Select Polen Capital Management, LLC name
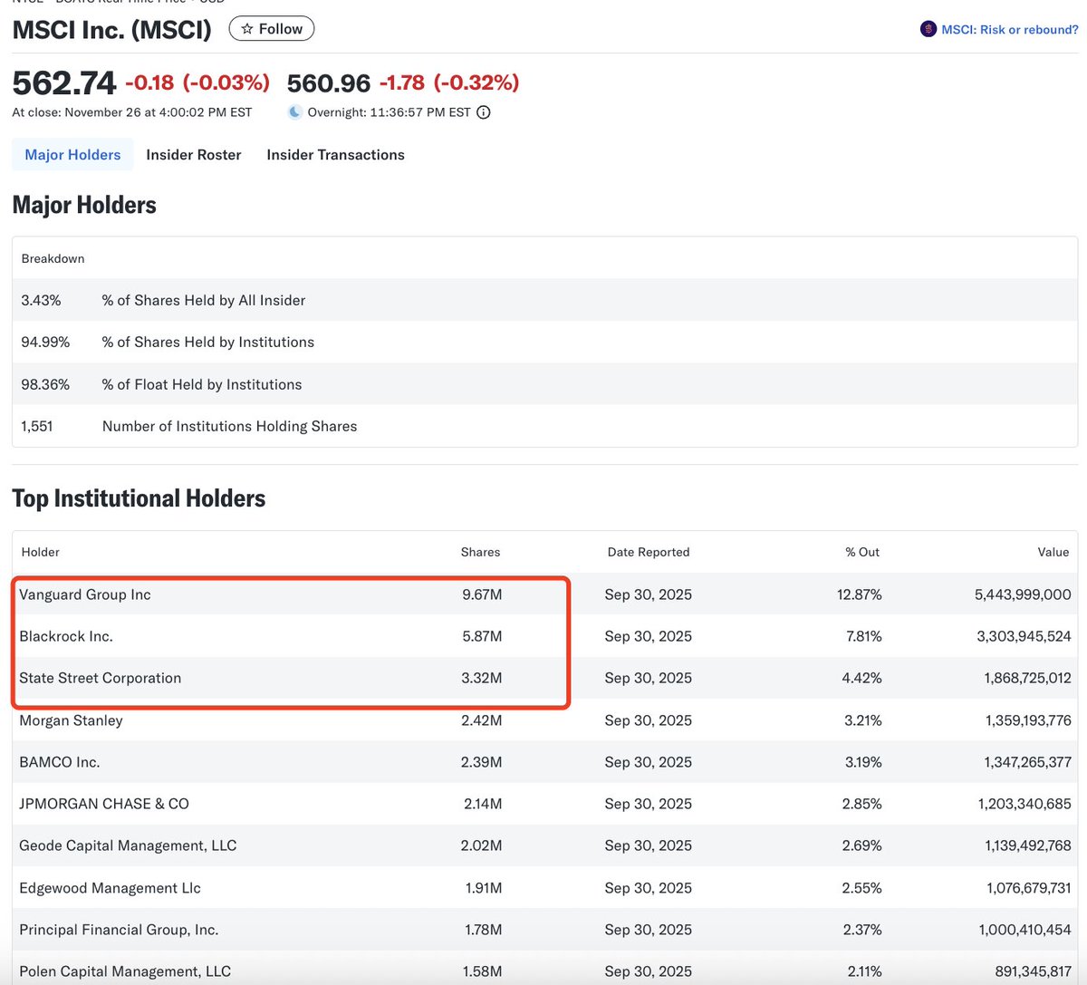This screenshot has height=985, width=1087. coord(125,971)
